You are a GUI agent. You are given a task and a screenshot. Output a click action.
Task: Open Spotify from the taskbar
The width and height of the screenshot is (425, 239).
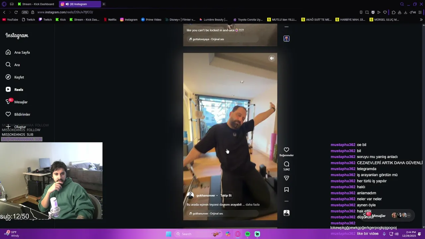pyautogui.click(x=247, y=234)
